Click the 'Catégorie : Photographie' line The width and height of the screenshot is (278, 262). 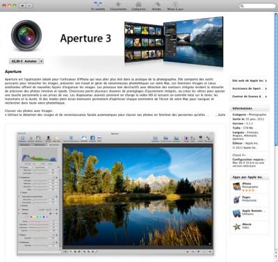[x=250, y=115]
